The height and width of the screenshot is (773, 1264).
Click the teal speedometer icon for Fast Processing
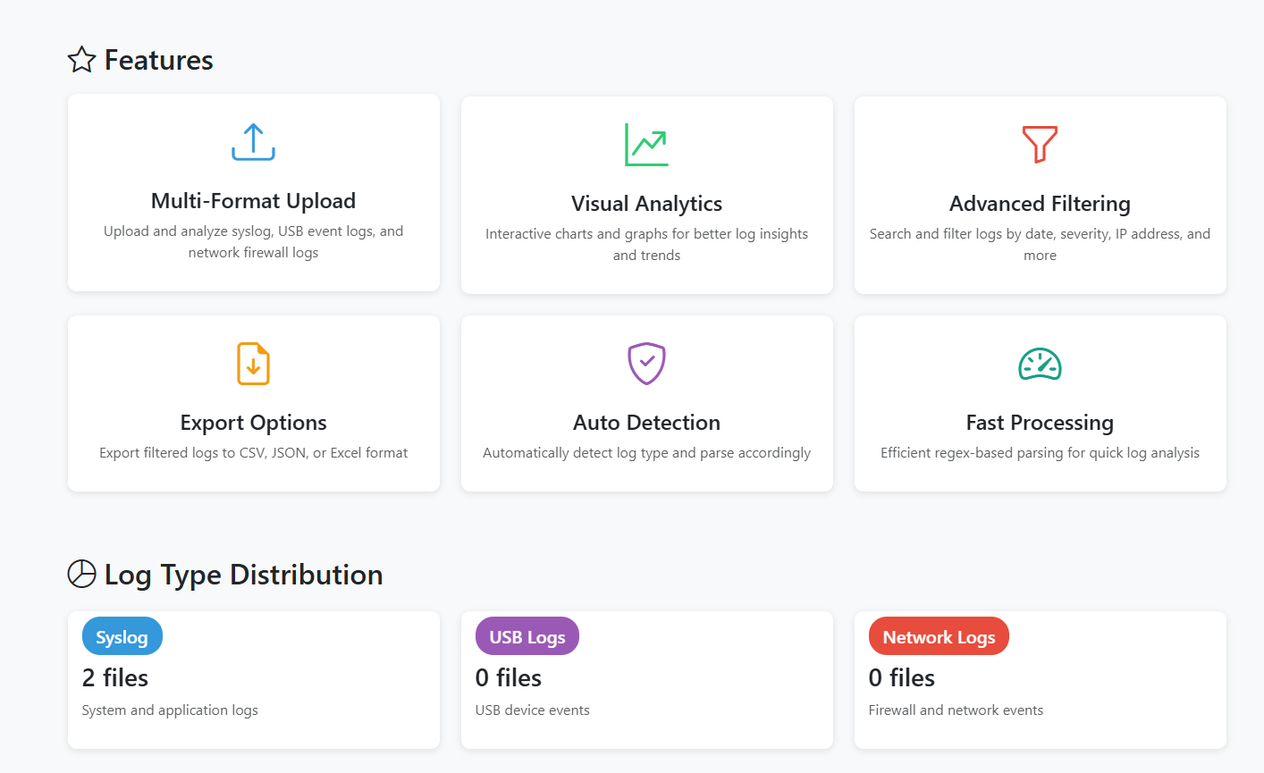coord(1040,364)
